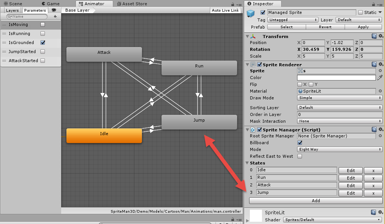Click the cube icon beside Managed Sprite
The height and width of the screenshot is (224, 385).
point(250,12)
